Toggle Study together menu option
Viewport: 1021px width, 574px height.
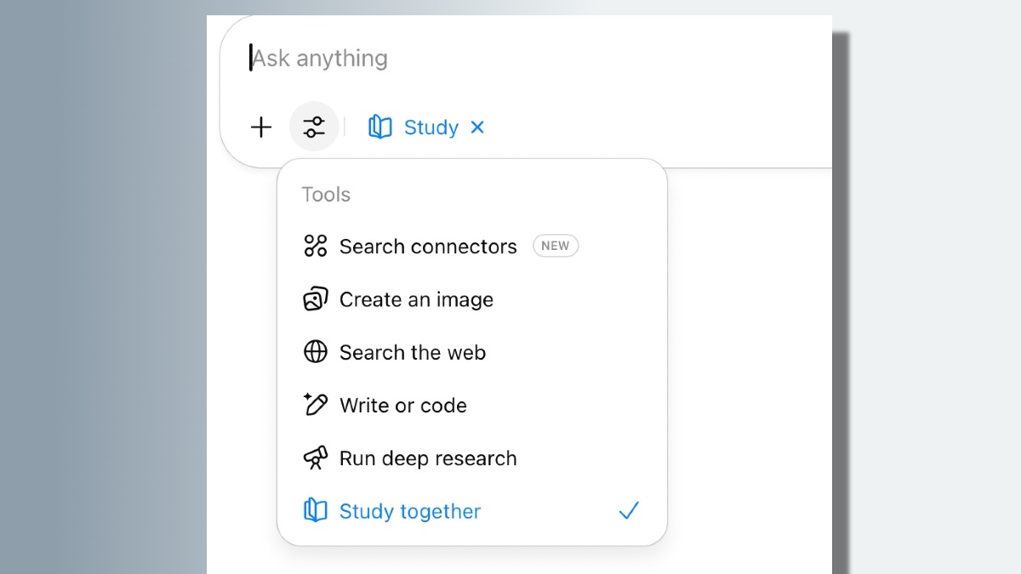coord(410,511)
